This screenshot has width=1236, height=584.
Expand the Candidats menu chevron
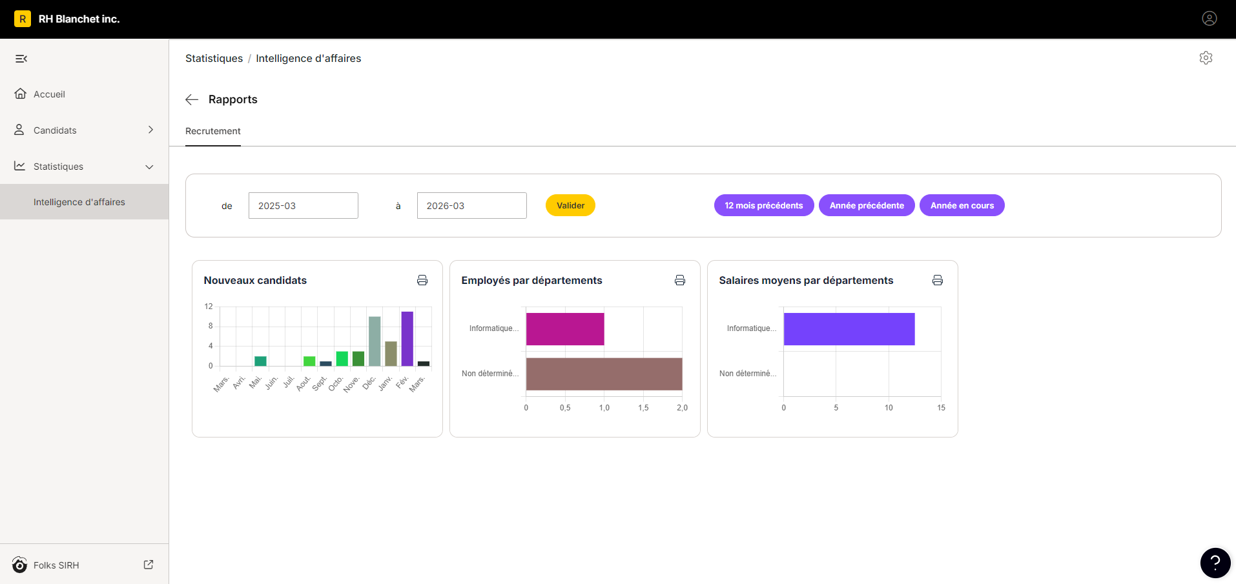(150, 130)
